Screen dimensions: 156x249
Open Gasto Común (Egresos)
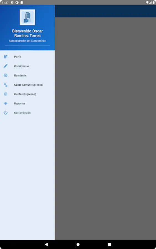27,85
